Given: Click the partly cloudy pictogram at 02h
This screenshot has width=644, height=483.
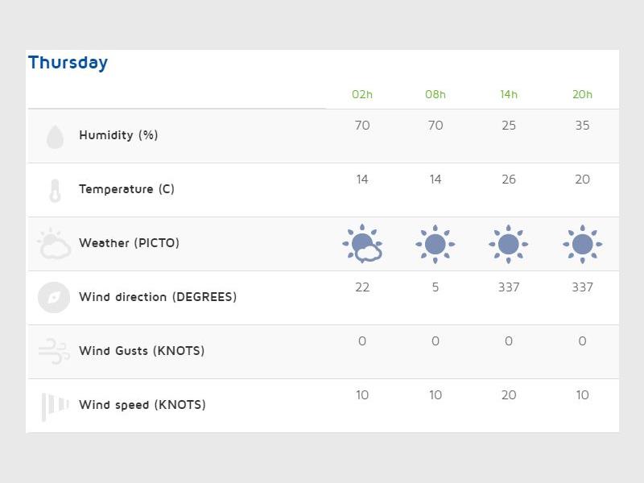Looking at the screenshot, I should [362, 244].
